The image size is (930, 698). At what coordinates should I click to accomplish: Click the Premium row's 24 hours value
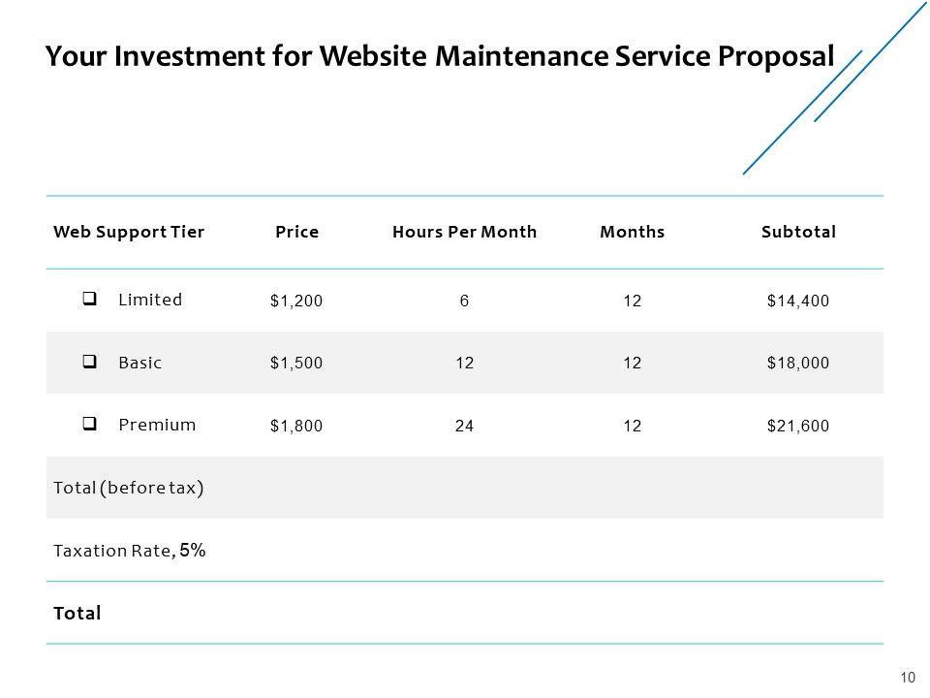pyautogui.click(x=465, y=426)
